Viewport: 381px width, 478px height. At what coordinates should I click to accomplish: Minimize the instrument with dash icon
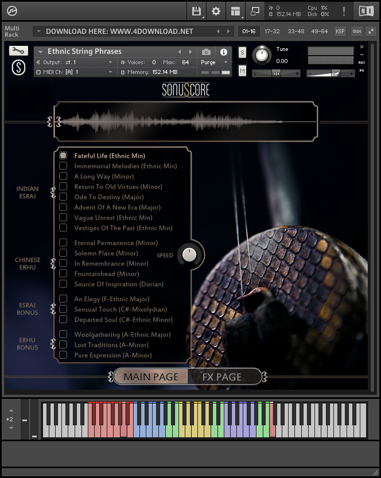(361, 54)
